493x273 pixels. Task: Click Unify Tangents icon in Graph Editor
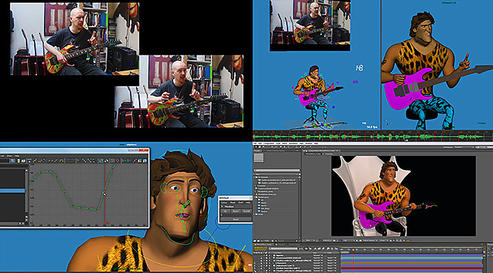[x=85, y=160]
